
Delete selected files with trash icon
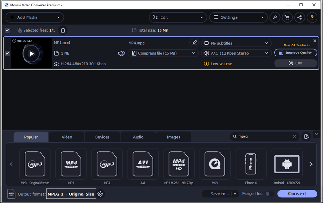(x=63, y=30)
